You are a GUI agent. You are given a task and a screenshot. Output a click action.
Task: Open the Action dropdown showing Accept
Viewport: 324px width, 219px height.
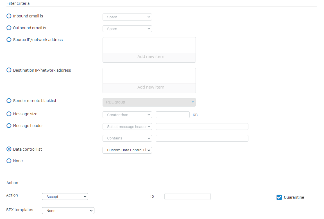coord(65,197)
